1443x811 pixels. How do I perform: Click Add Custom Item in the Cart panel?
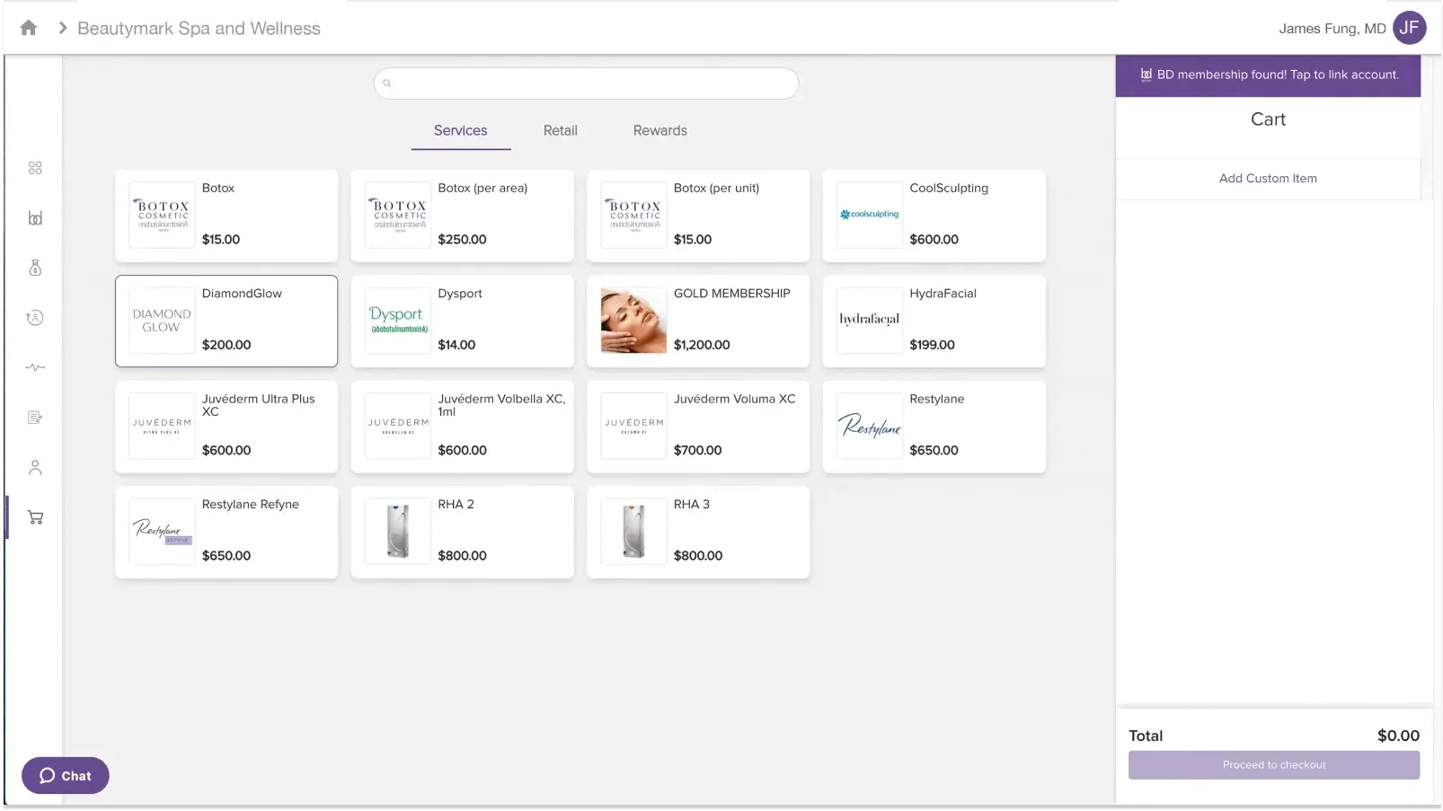coord(1268,178)
